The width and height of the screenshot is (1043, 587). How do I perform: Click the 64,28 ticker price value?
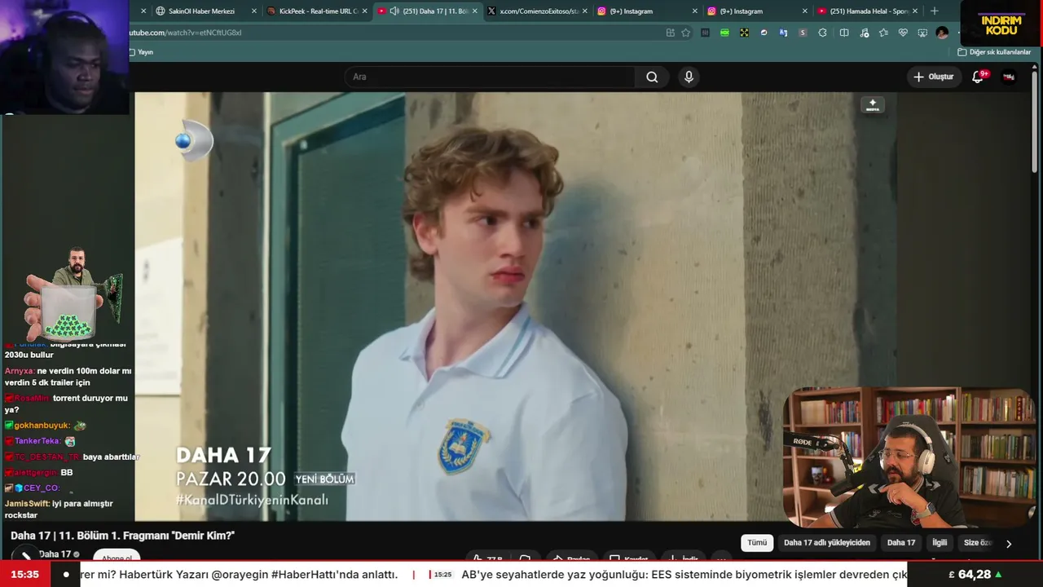(x=975, y=575)
